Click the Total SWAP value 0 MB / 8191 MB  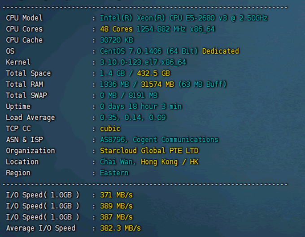(x=129, y=95)
